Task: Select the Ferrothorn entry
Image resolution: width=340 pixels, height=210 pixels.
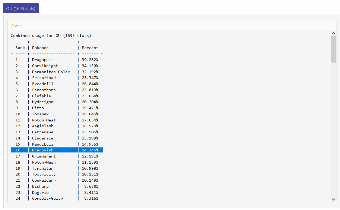Action: tap(44, 90)
